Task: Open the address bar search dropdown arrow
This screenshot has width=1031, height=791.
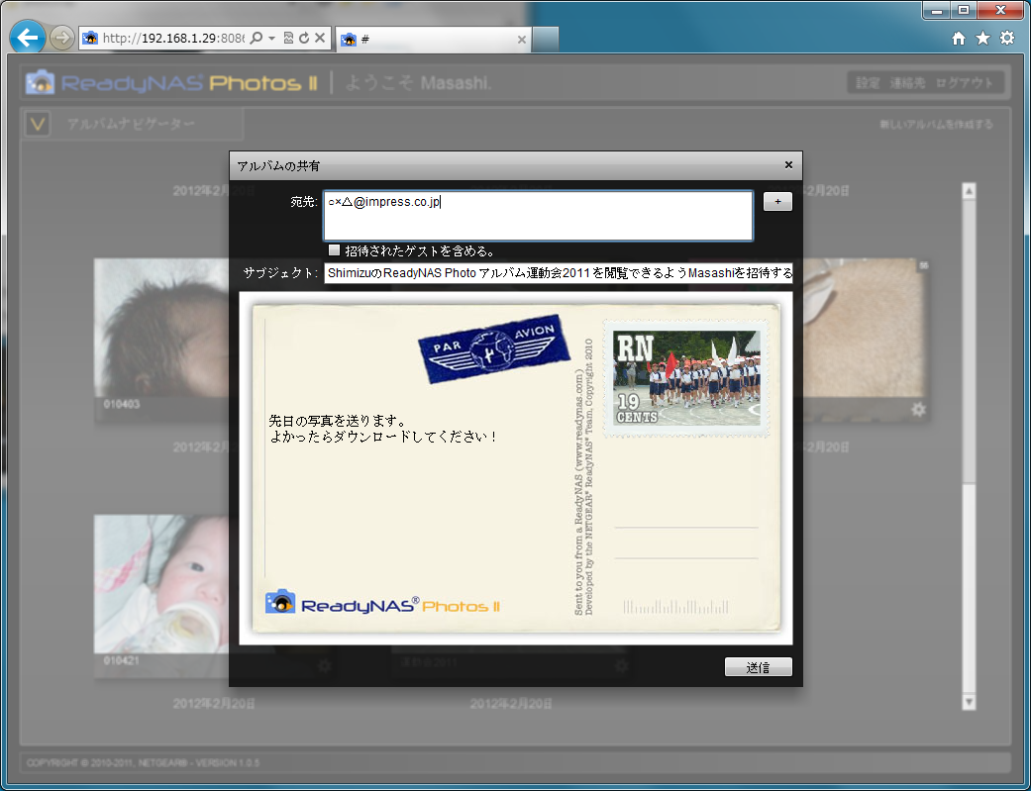Action: [x=271, y=39]
